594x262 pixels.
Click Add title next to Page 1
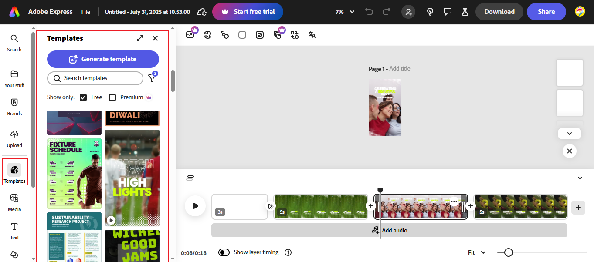pos(400,69)
